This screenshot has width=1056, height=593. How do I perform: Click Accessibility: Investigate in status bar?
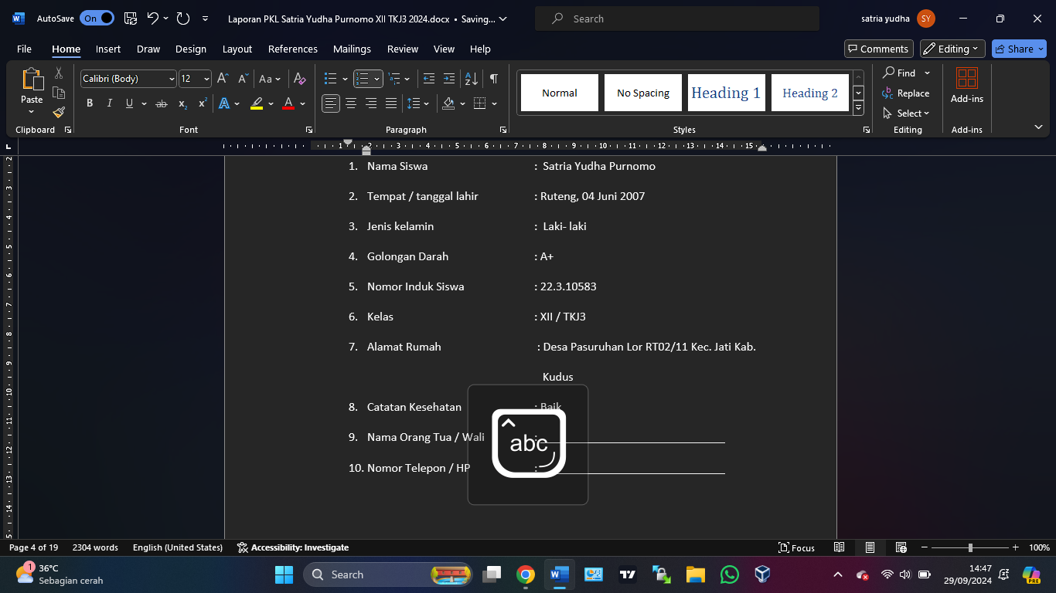click(293, 547)
